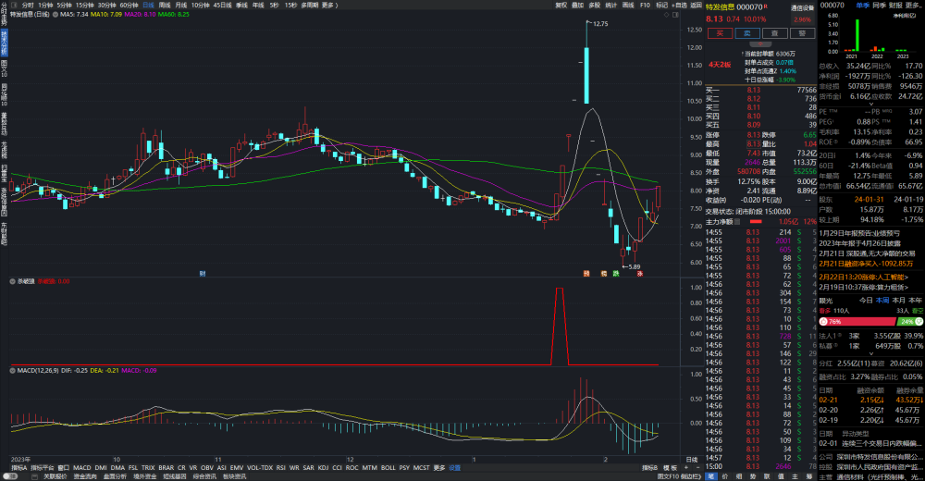
Task: Select the RSI indicator tab
Action: [281, 467]
